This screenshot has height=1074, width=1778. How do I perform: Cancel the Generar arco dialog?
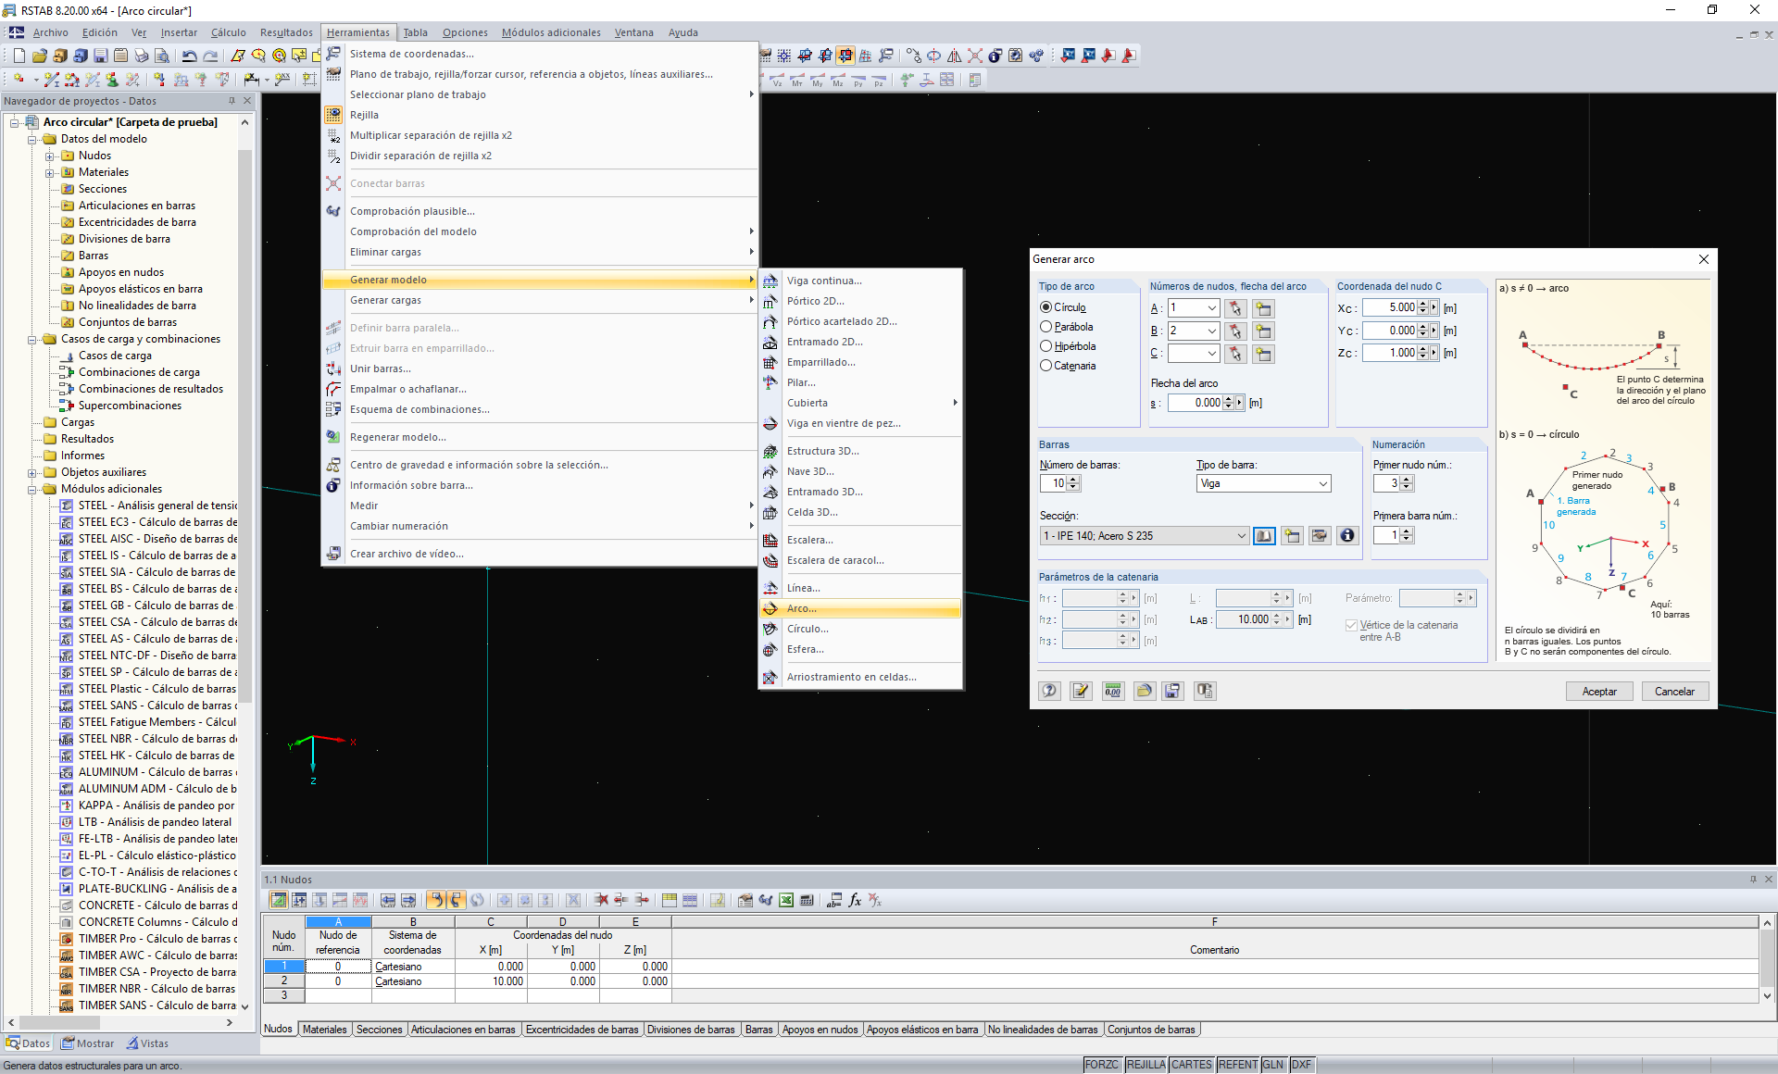pos(1674,691)
